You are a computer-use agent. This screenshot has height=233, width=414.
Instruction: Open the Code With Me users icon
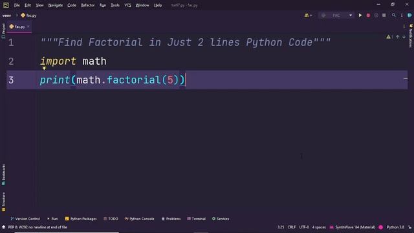point(308,16)
